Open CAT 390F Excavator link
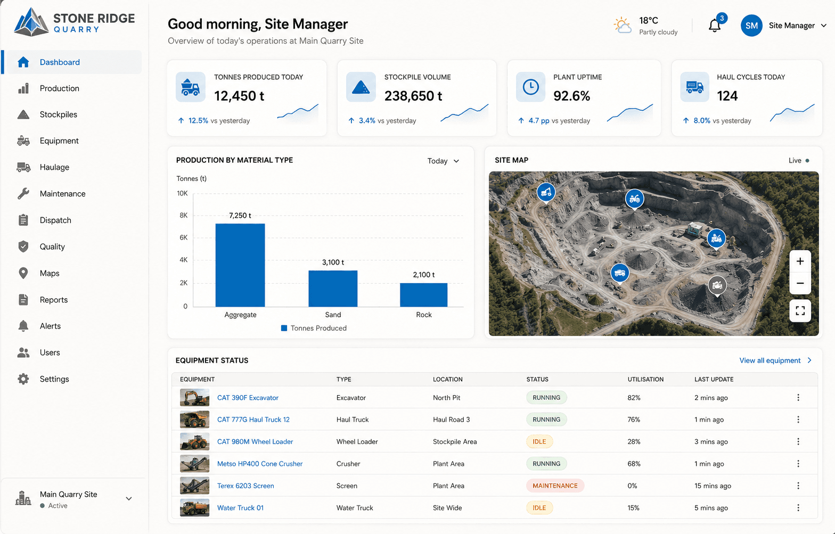 pos(248,398)
